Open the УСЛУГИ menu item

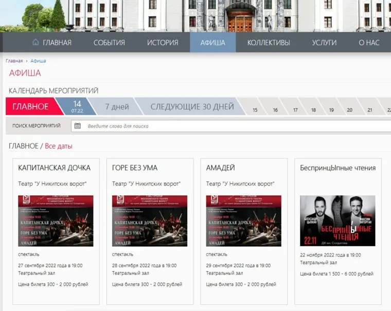tap(324, 43)
